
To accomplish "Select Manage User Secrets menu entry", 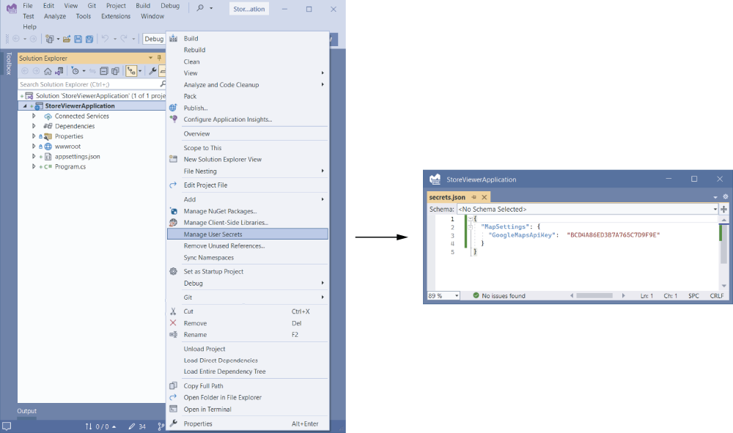I will click(x=248, y=234).
